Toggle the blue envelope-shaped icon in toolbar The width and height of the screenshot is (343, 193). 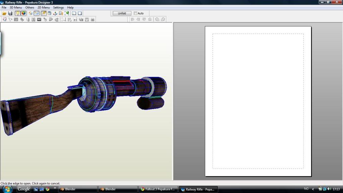[x=37, y=13]
